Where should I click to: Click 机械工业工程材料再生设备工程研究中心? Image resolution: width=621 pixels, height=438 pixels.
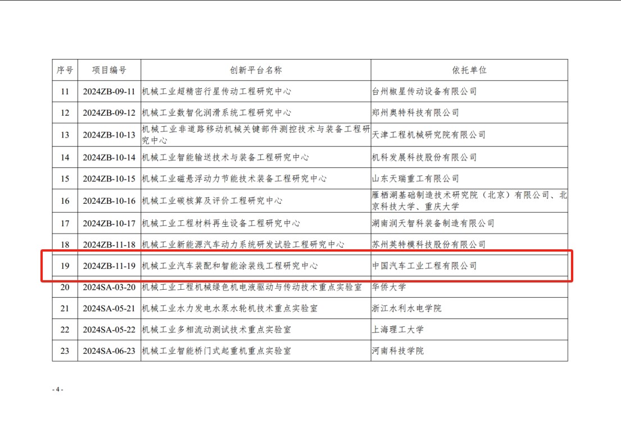[221, 223]
